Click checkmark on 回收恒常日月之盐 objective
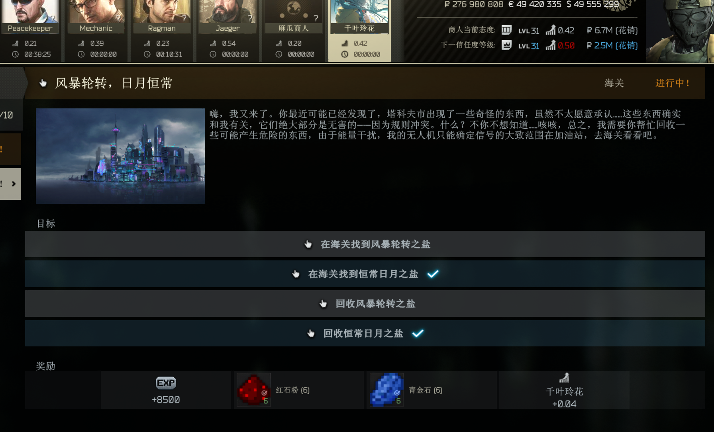714x432 pixels. (418, 333)
